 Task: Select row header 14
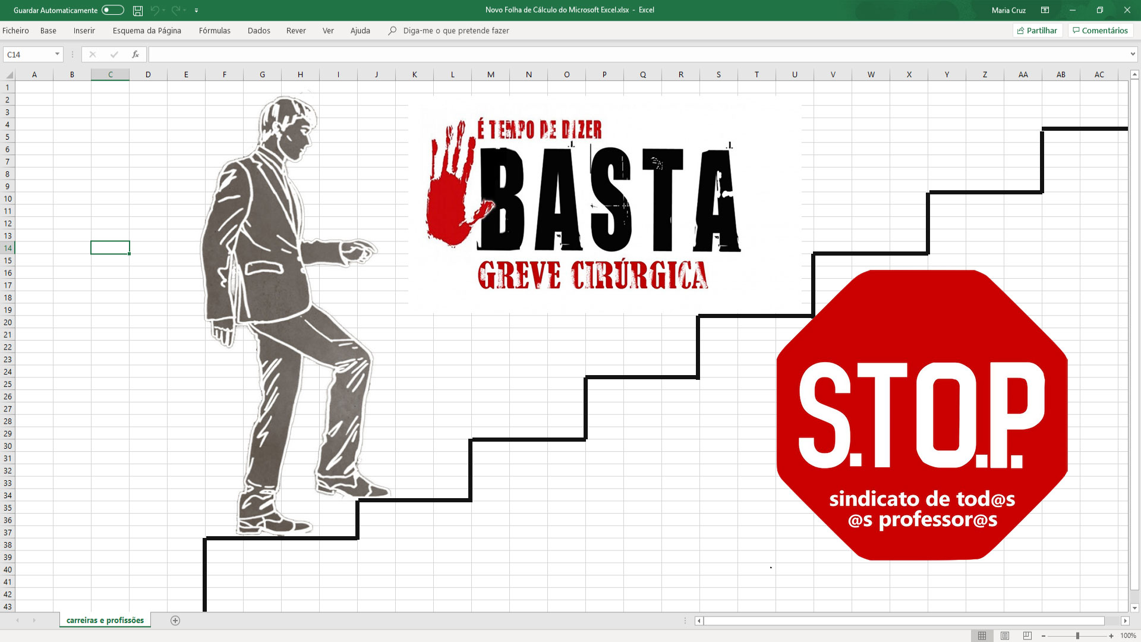click(x=8, y=248)
